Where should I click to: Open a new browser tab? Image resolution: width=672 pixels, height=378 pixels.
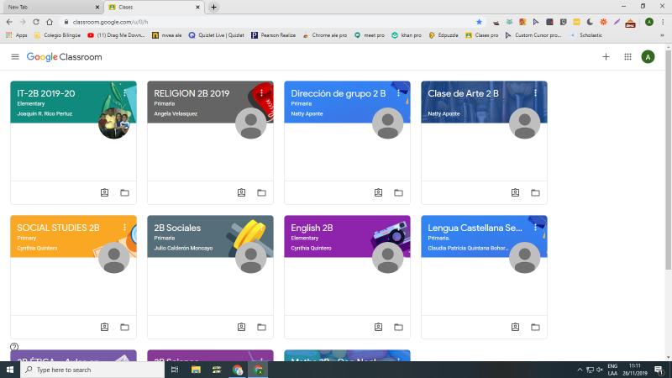coord(213,7)
